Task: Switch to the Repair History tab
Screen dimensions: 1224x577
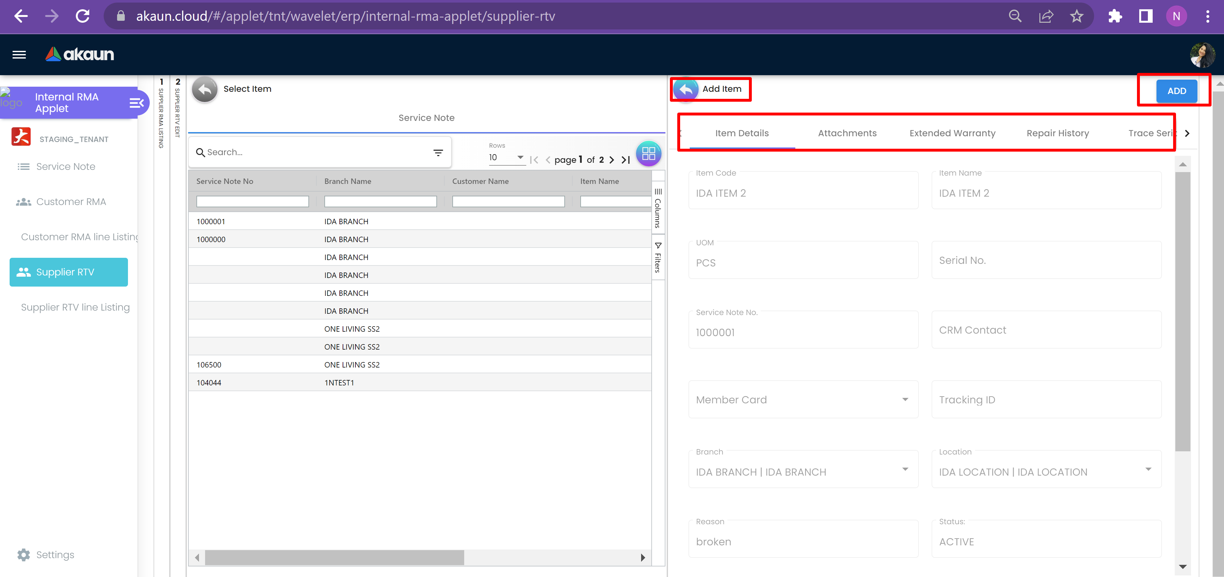Action: 1057,133
